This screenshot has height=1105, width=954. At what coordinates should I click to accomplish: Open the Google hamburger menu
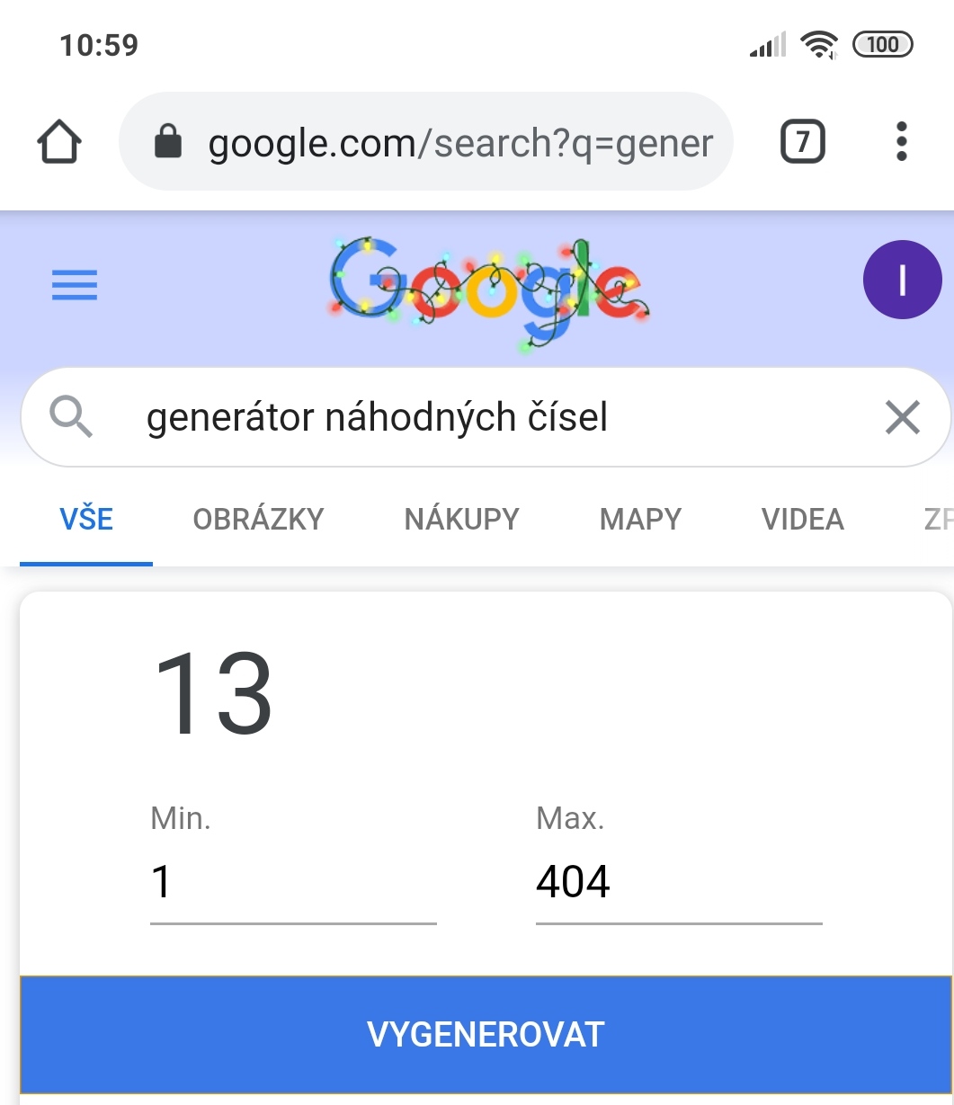tap(75, 286)
